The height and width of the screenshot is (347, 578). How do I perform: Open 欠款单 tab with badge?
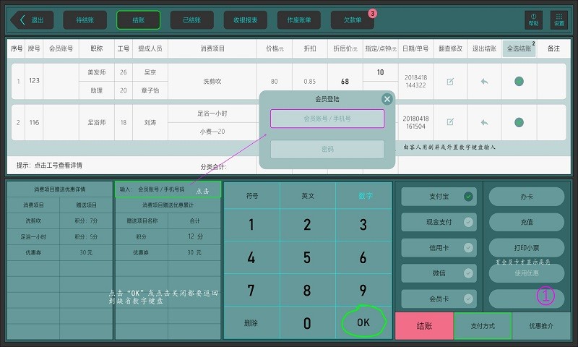[x=353, y=20]
